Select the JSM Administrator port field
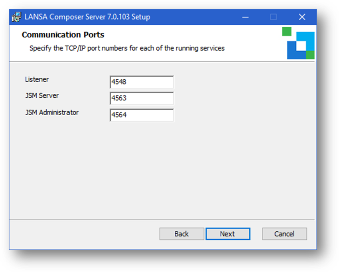 (142, 115)
